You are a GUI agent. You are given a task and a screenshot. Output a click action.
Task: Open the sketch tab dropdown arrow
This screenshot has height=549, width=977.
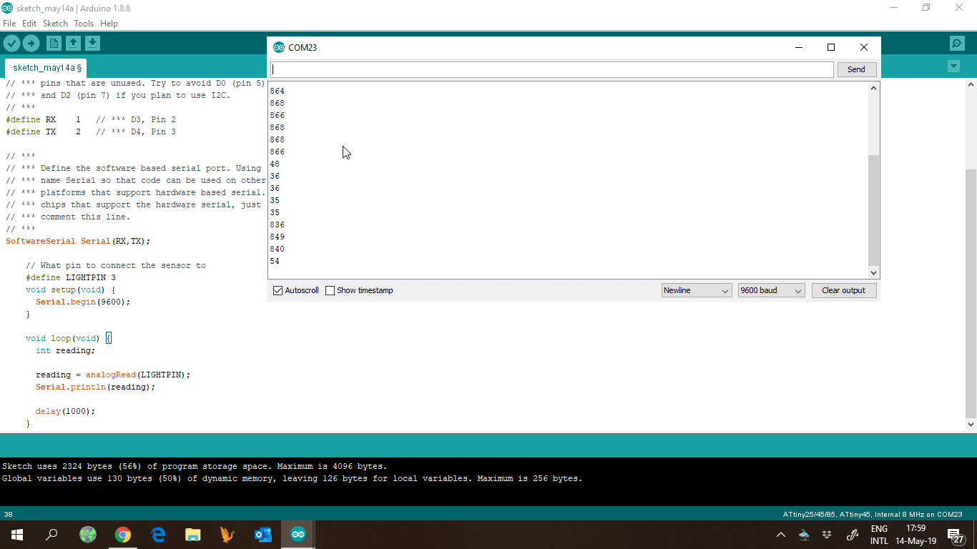[x=953, y=66]
